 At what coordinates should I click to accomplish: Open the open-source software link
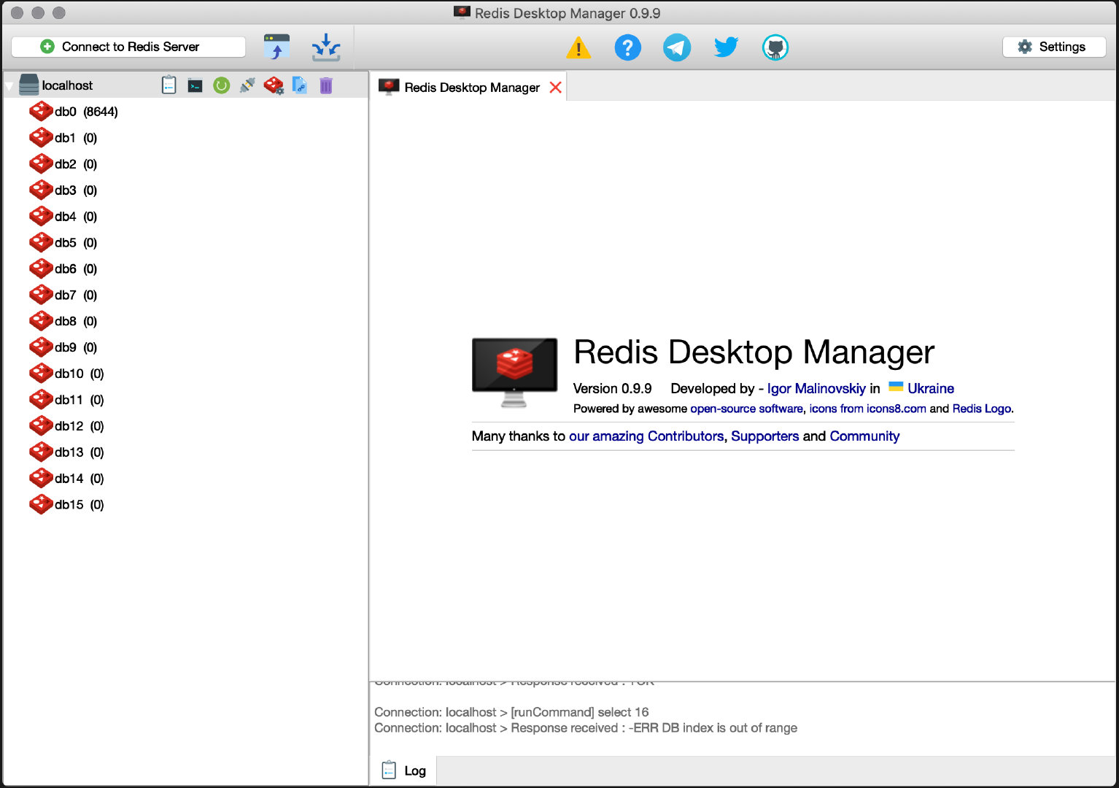pos(746,409)
